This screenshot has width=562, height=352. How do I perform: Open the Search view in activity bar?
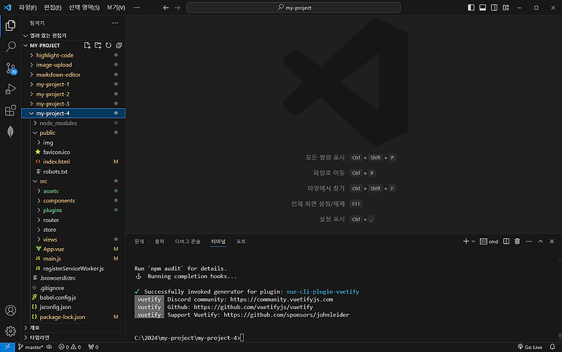click(x=11, y=46)
